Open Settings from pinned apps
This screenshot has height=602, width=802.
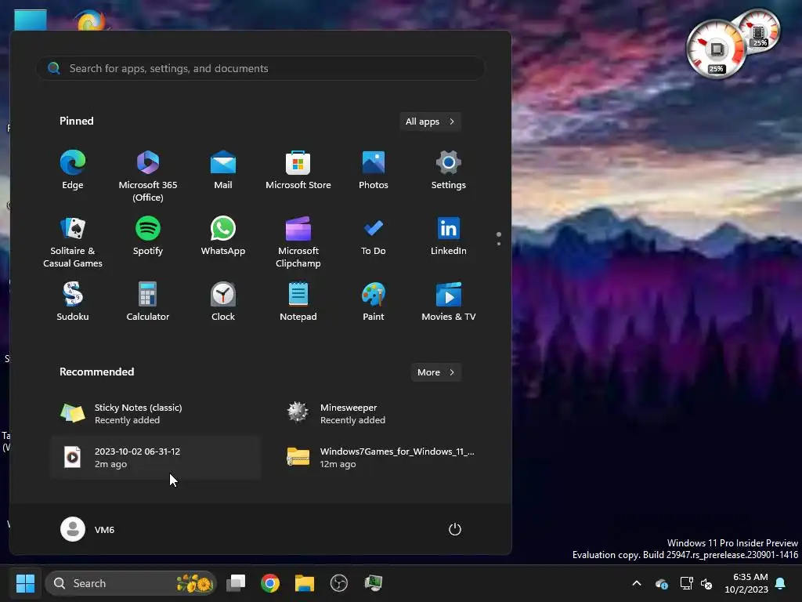[x=449, y=171]
